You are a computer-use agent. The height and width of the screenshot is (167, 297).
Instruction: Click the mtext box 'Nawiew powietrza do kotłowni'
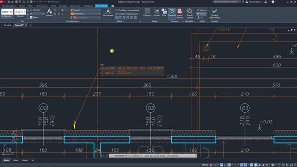coord(132,71)
